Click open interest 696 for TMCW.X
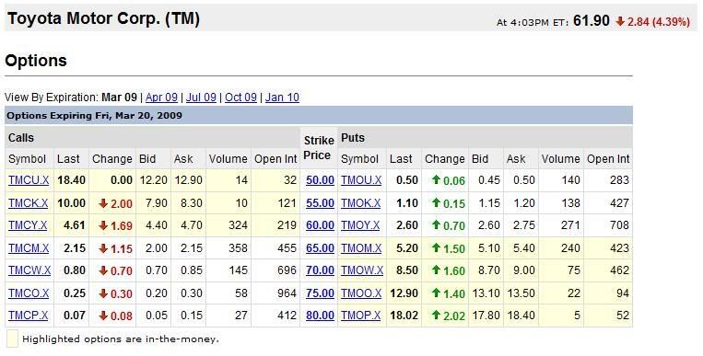The height and width of the screenshot is (356, 703). click(287, 270)
